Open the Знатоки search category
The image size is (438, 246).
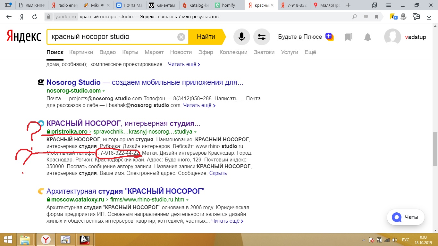(264, 52)
